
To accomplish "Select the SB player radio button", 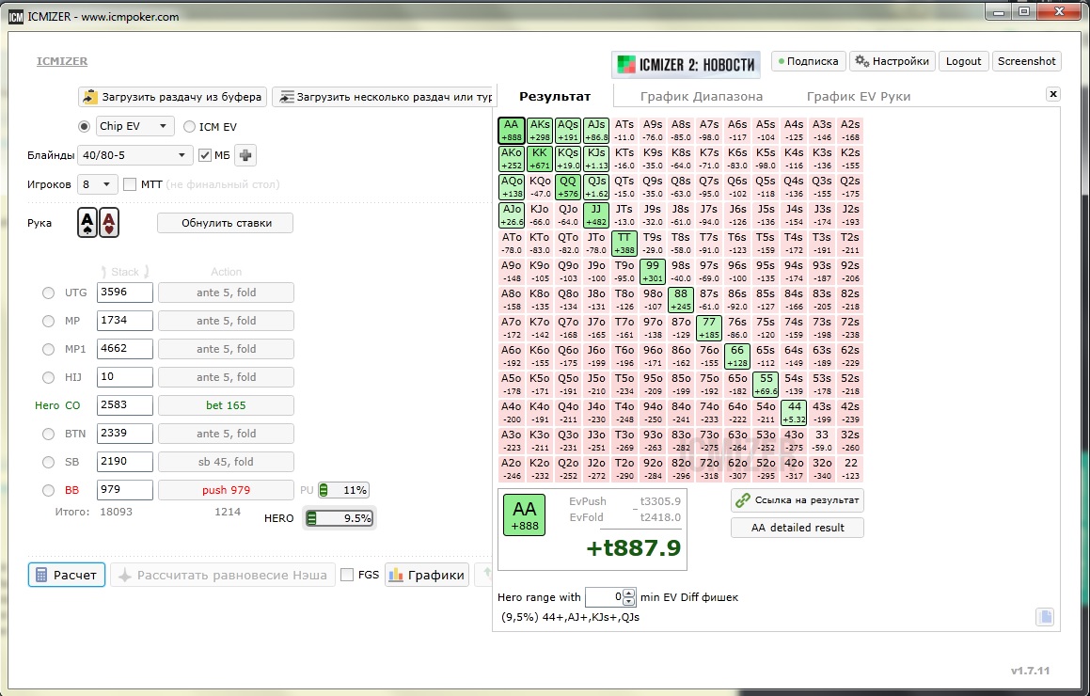I will (48, 462).
